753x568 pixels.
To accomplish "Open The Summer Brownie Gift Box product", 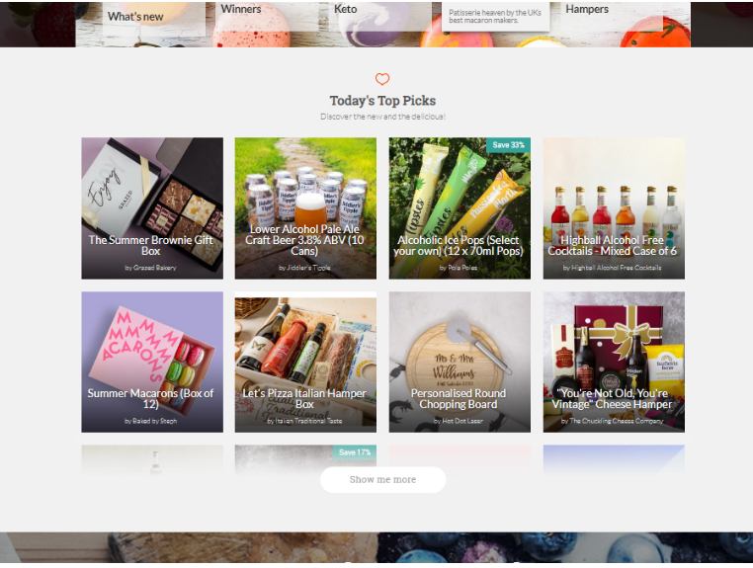I will coord(152,207).
